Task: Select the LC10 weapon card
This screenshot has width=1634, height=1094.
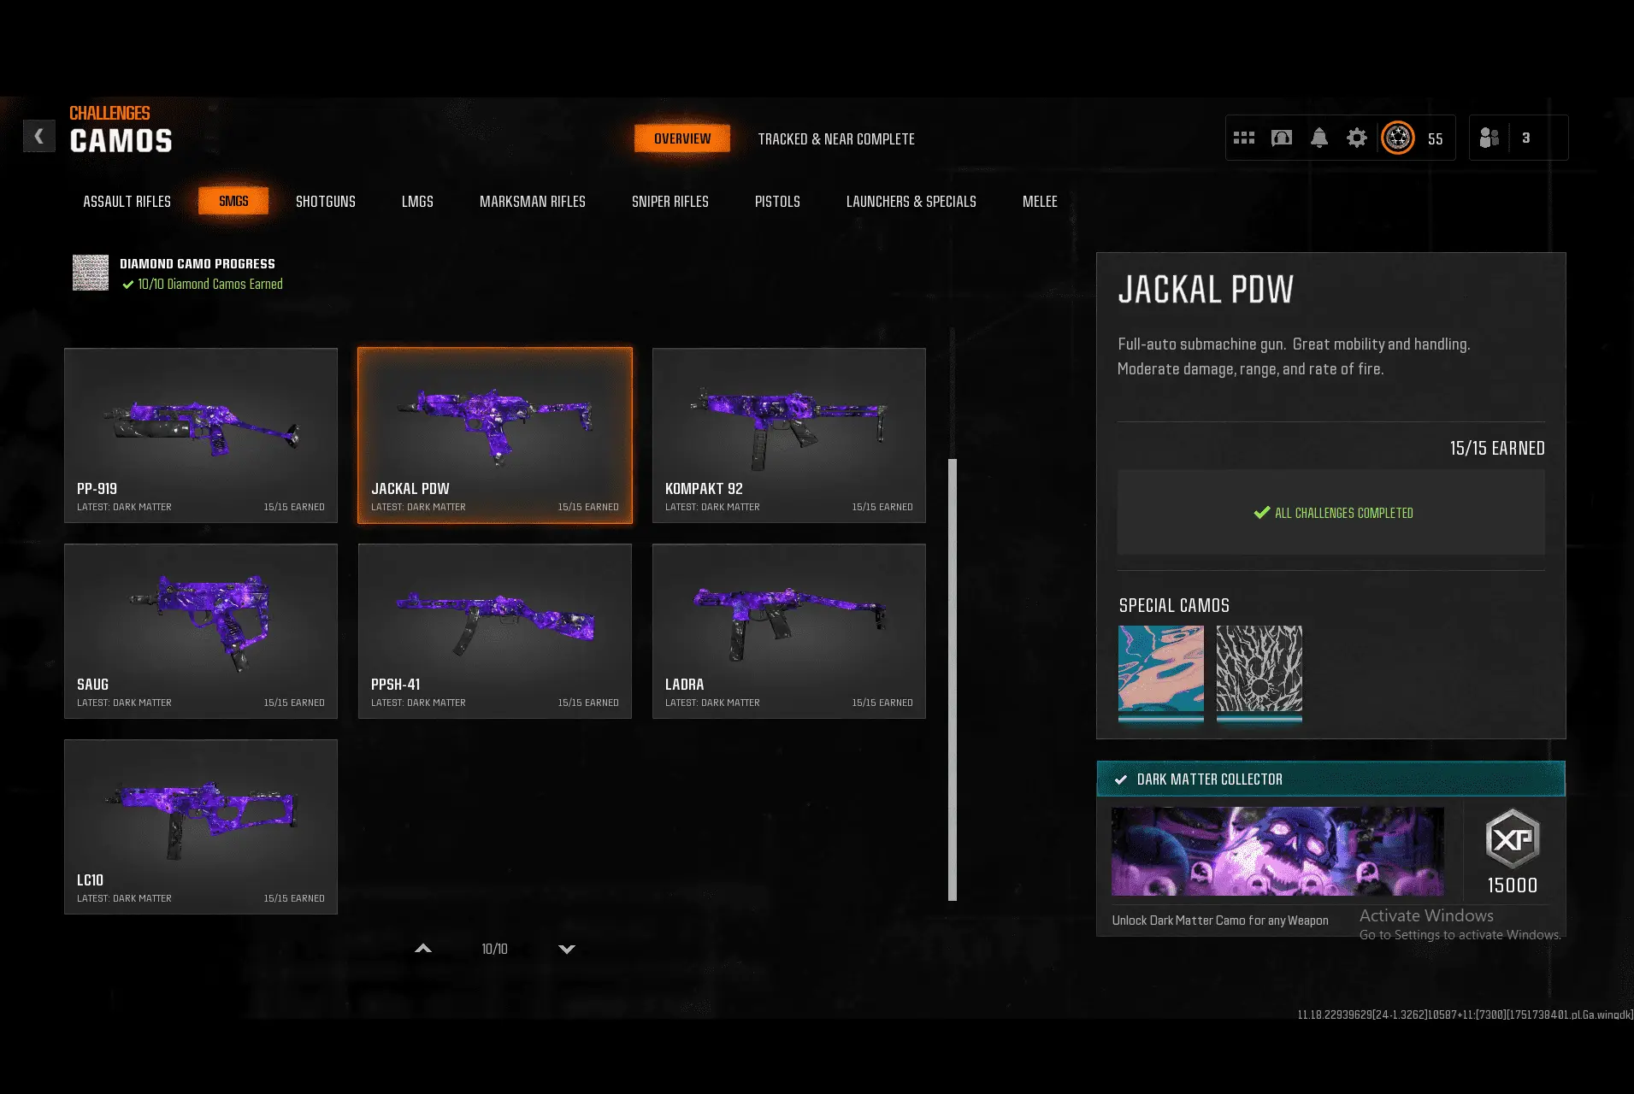Action: (201, 826)
